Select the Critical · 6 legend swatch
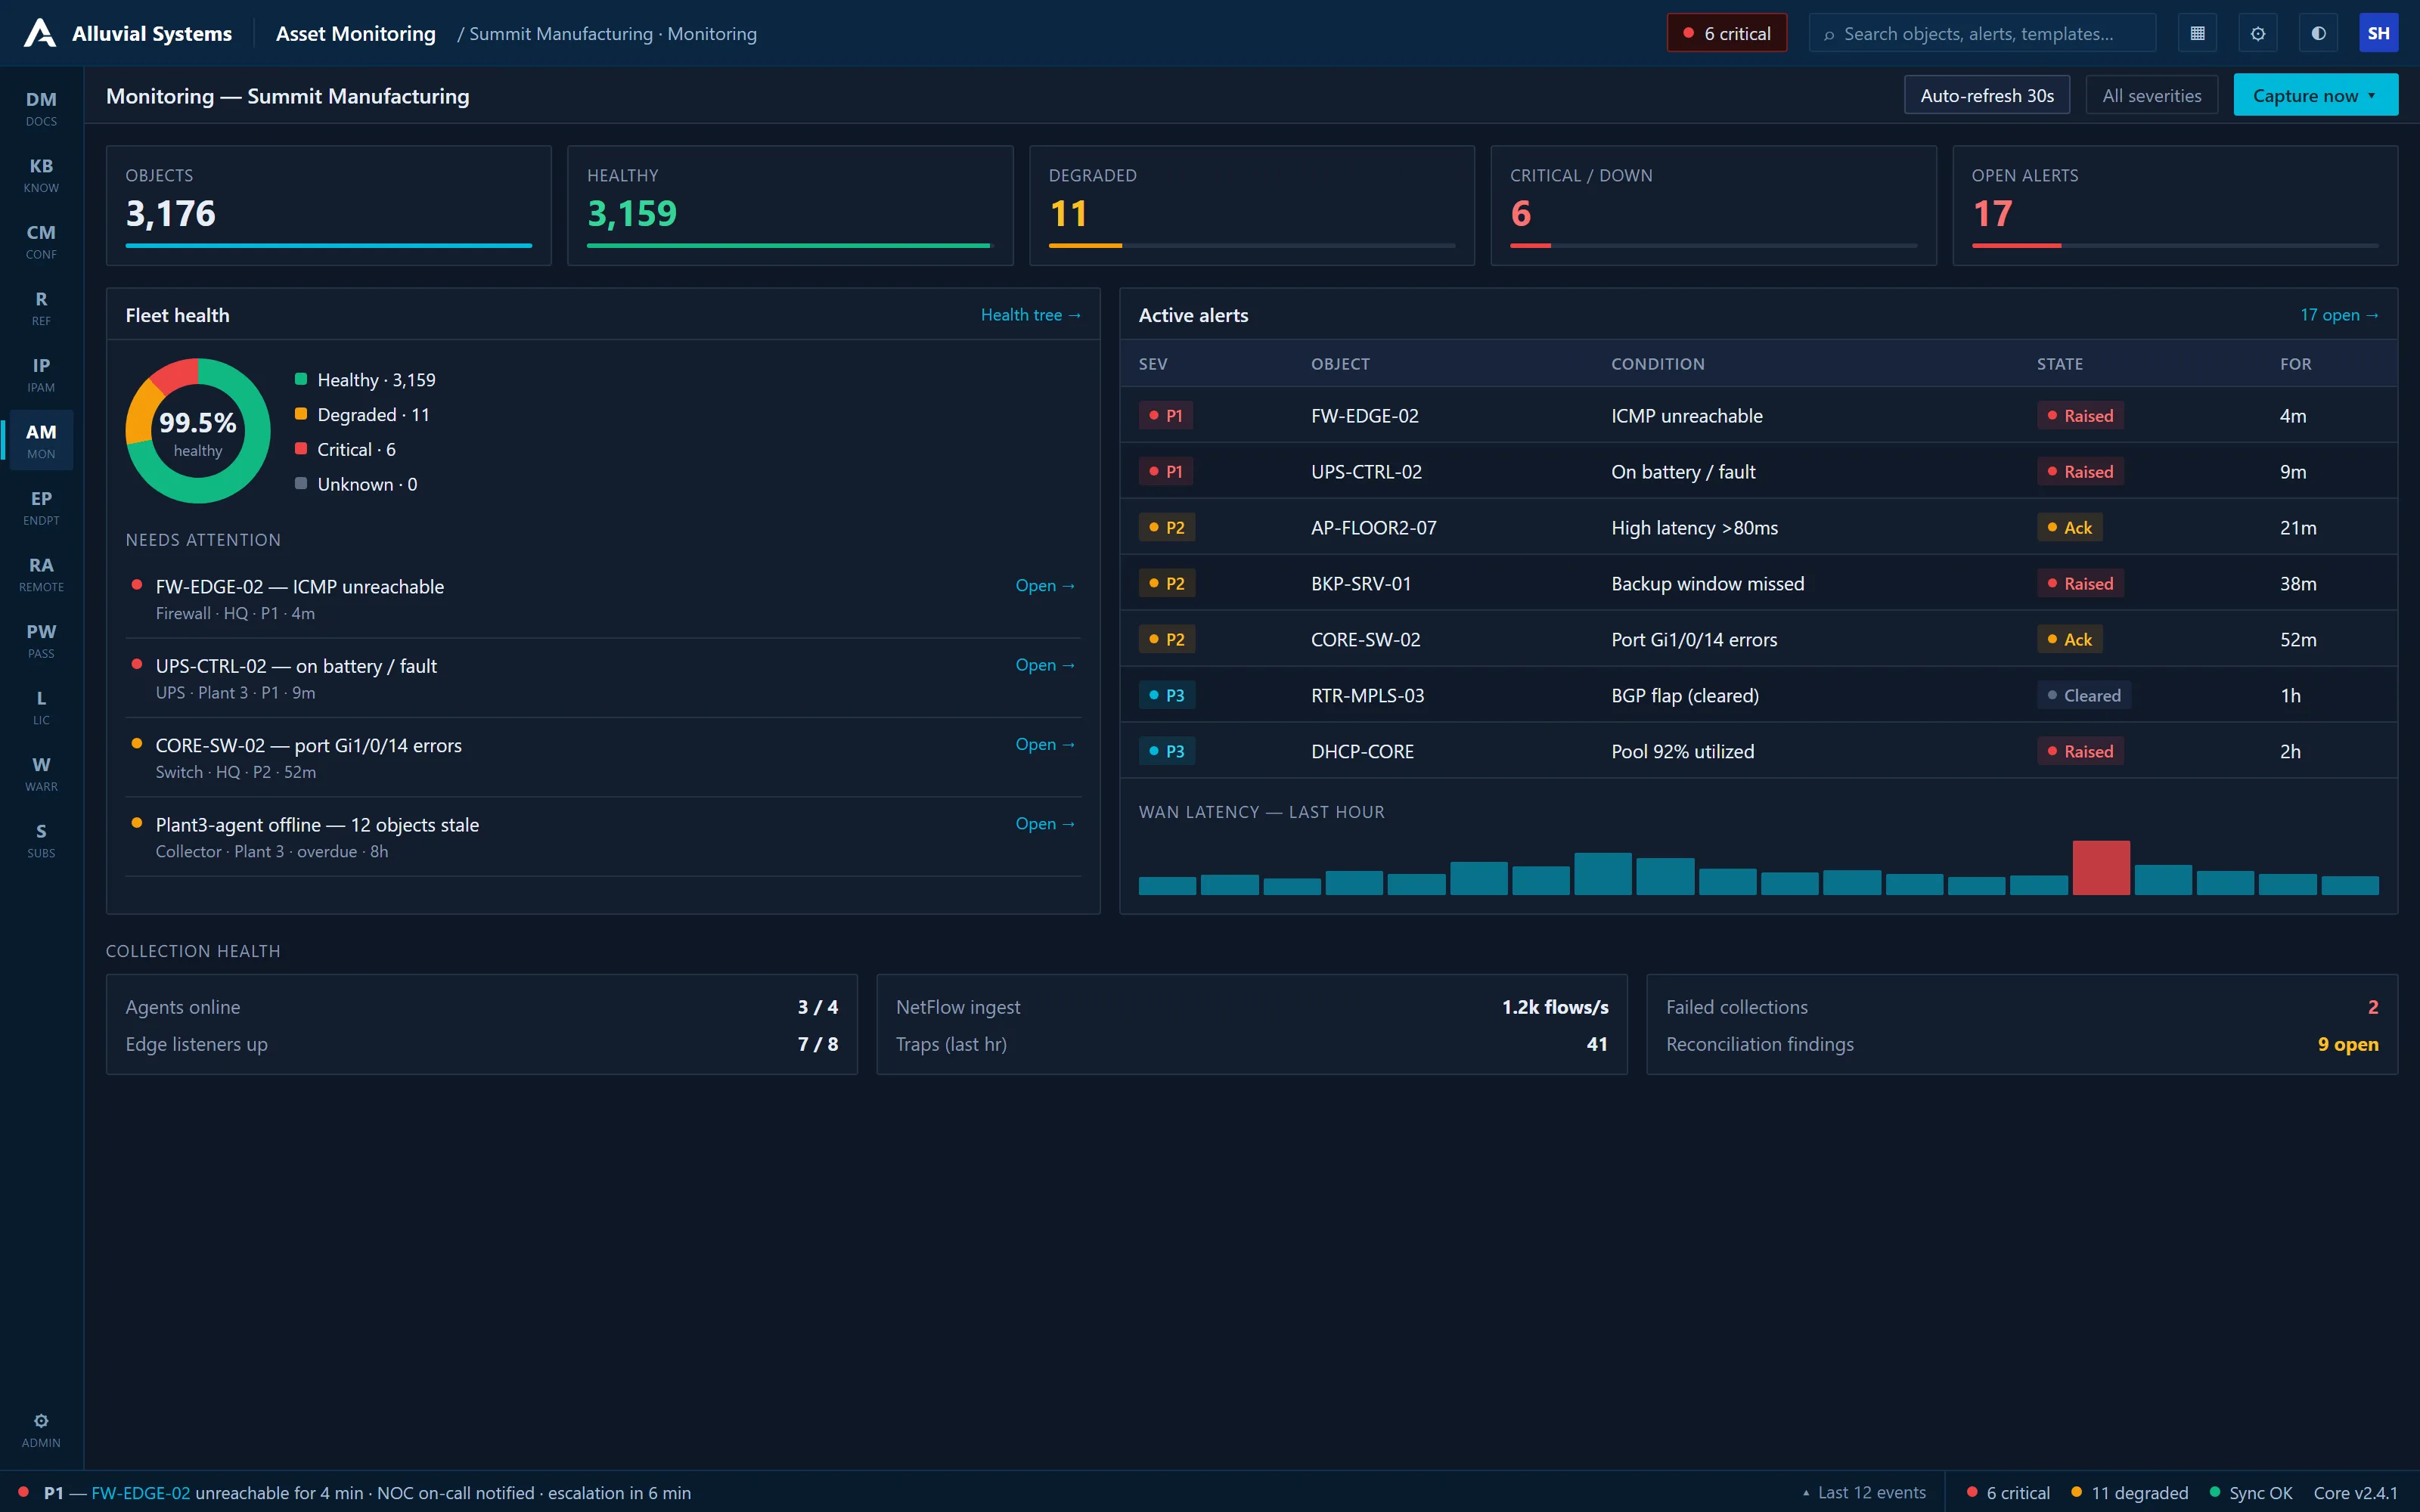 coord(300,449)
